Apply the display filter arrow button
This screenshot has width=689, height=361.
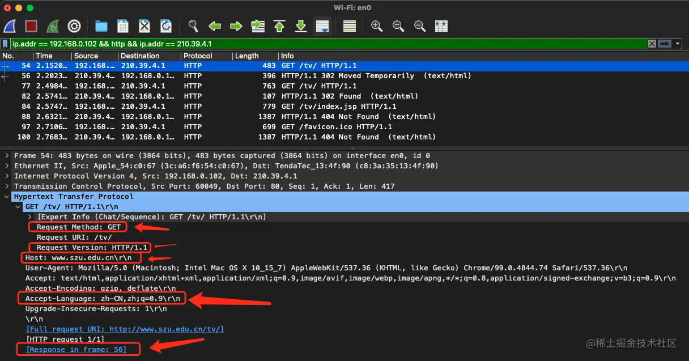(664, 44)
